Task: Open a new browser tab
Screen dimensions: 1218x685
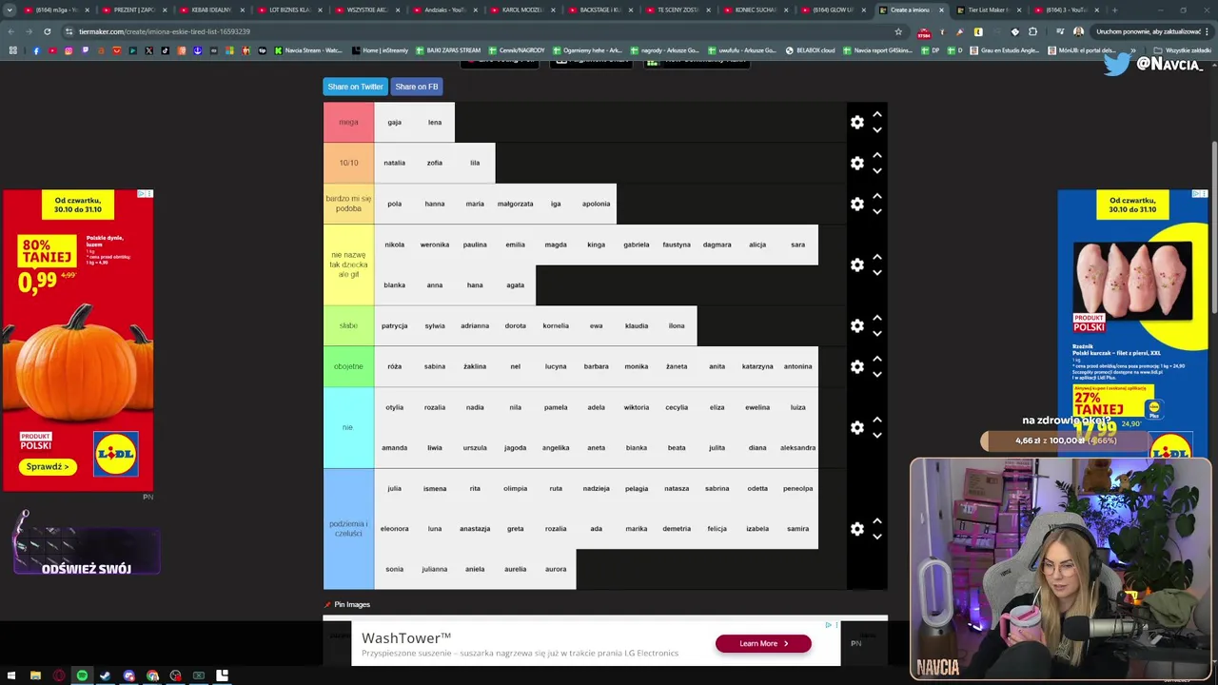Action: coord(1113,10)
